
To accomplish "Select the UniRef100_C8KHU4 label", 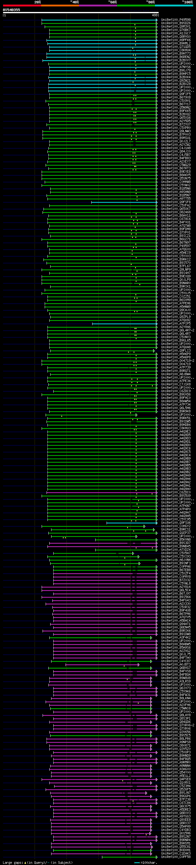I will coord(175,50).
